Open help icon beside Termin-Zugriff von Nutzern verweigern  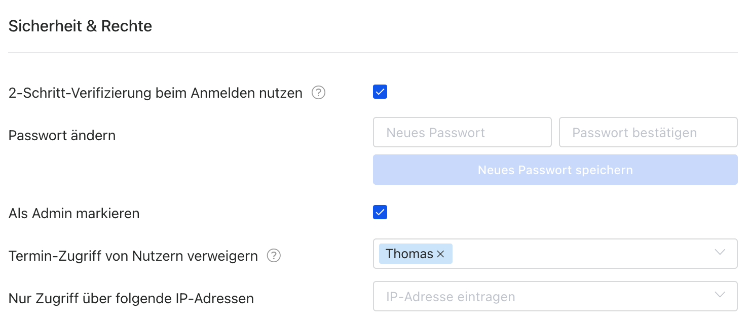(274, 256)
